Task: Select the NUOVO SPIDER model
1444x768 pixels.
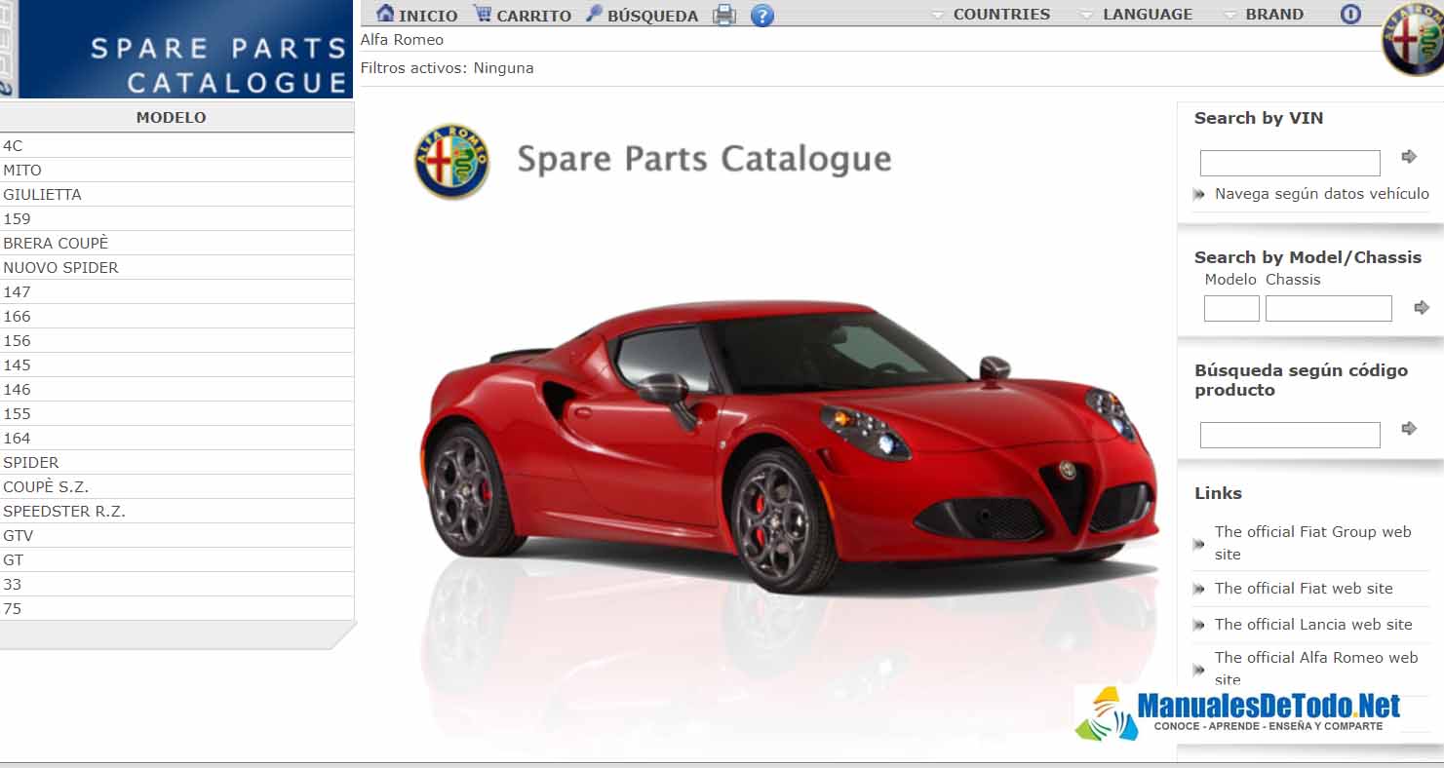Action: 176,267
